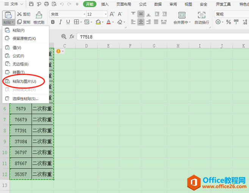Center the text horizontally
The width and height of the screenshot is (249, 193).
(x=141, y=22)
